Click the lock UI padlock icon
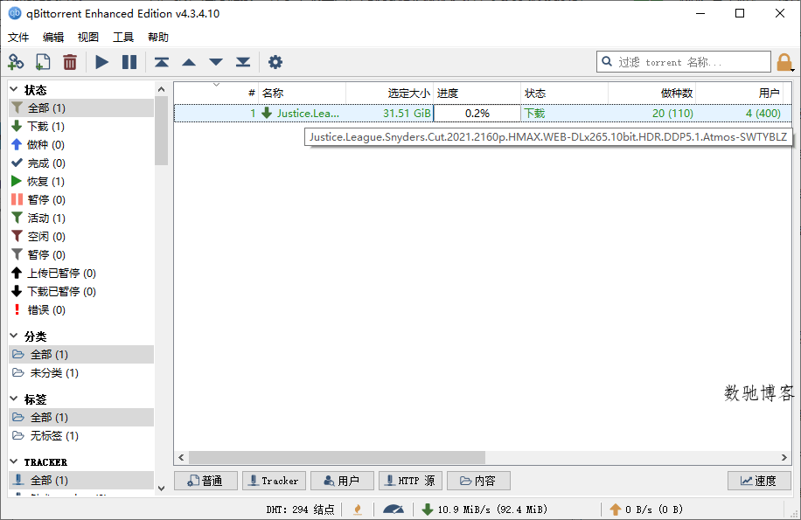Image resolution: width=801 pixels, height=520 pixels. pyautogui.click(x=784, y=62)
